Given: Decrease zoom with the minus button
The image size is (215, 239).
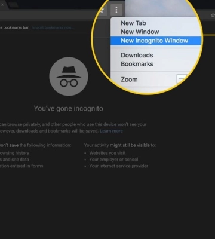Looking at the screenshot, I should (182, 79).
